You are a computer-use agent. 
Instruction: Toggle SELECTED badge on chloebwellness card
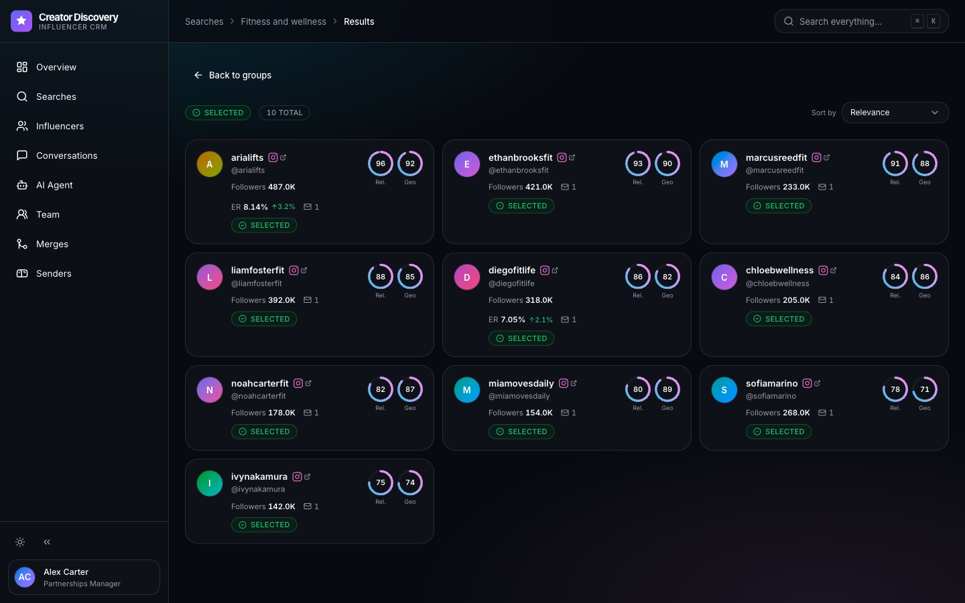[779, 319]
